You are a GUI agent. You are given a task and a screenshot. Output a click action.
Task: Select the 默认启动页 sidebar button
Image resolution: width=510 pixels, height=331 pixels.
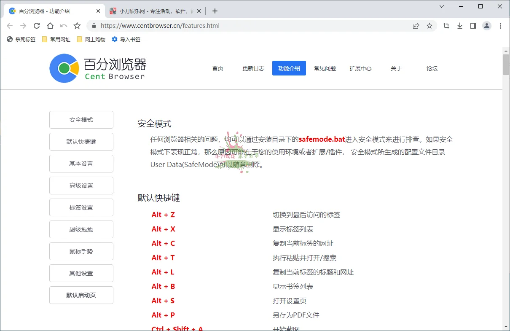[x=81, y=295]
